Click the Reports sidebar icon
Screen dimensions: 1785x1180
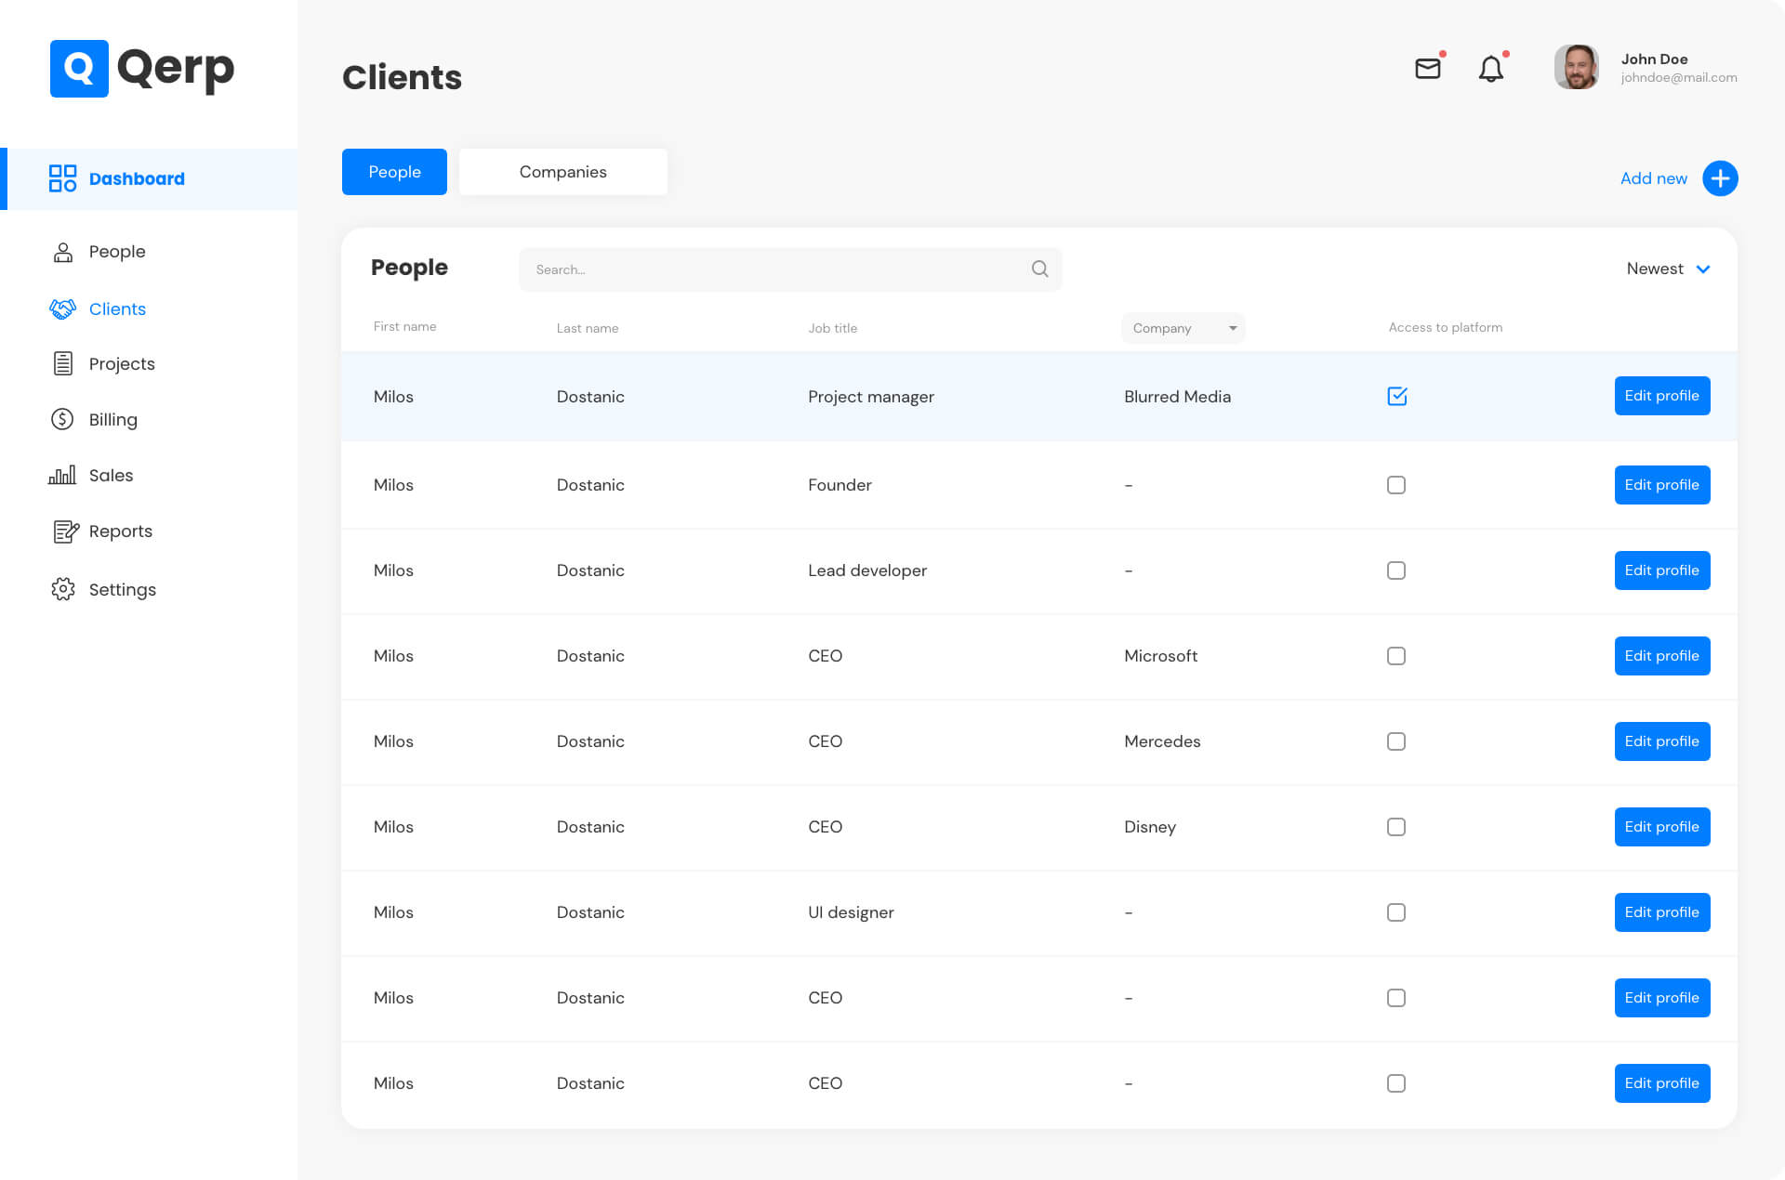[65, 531]
